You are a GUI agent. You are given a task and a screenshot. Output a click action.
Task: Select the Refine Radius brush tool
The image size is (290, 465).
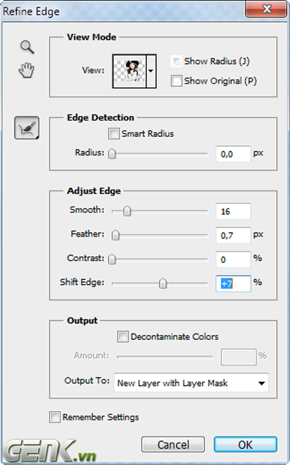[x=27, y=128]
